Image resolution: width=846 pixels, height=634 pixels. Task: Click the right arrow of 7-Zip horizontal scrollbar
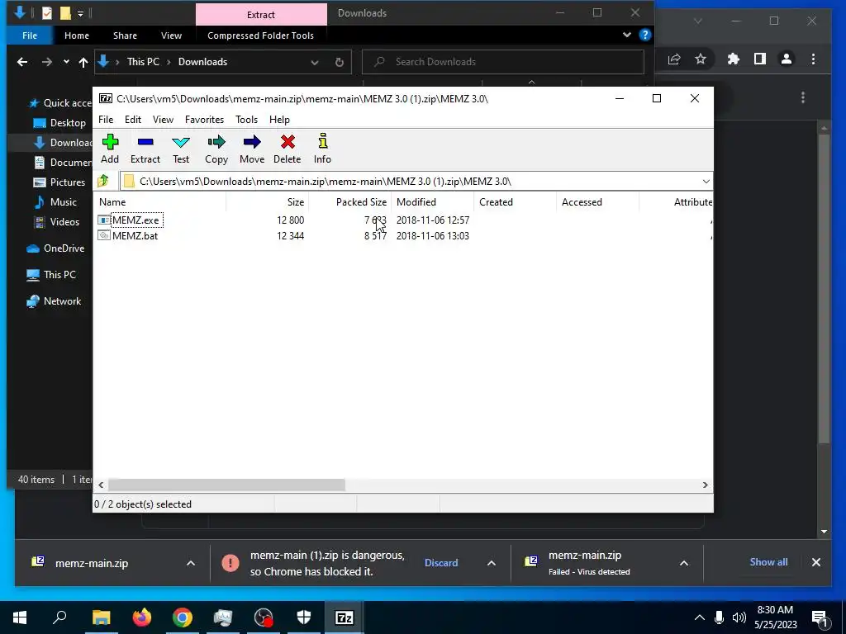(706, 485)
